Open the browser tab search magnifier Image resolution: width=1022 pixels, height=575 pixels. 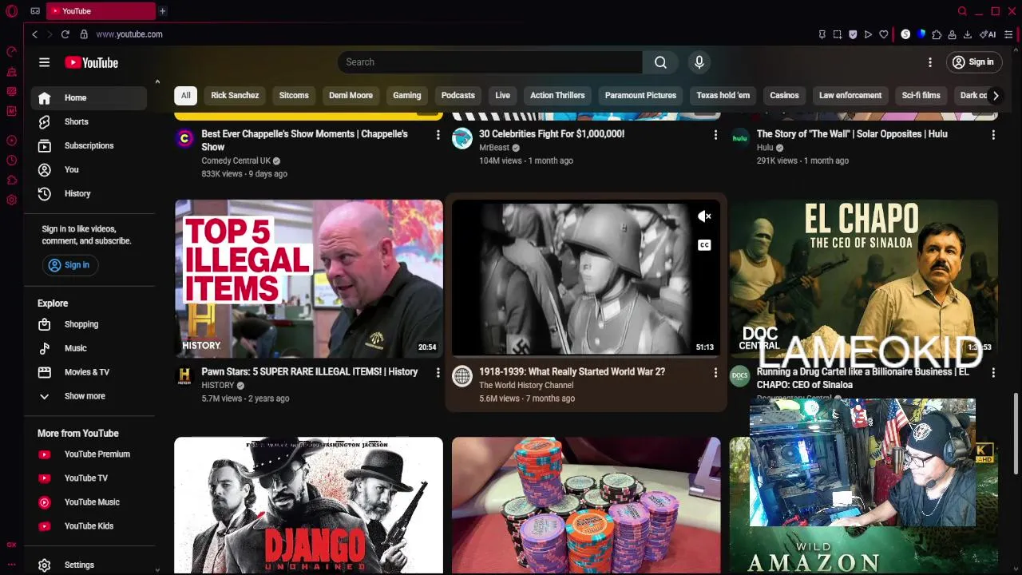(962, 11)
